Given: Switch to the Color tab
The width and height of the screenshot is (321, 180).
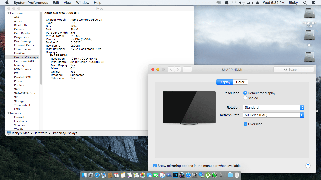Looking at the screenshot, I should [x=240, y=82].
